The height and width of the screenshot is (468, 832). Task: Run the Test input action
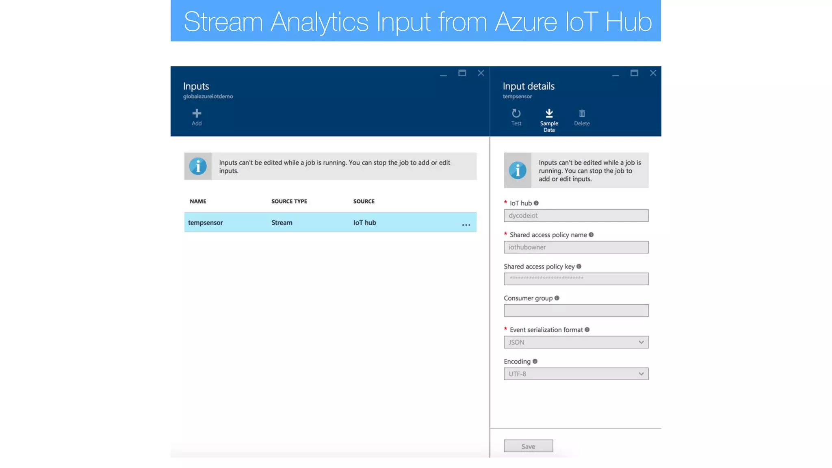516,117
